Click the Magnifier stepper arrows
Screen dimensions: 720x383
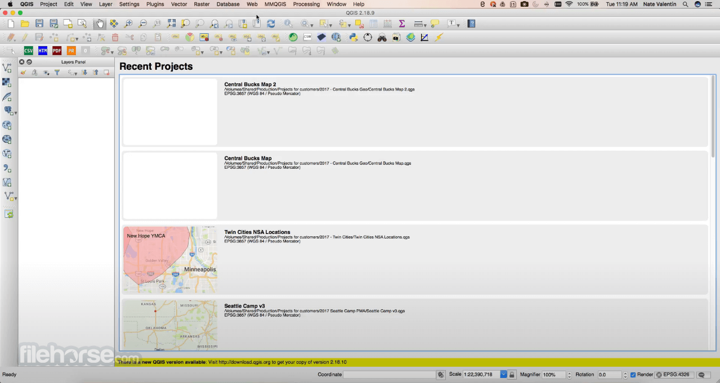coord(569,375)
